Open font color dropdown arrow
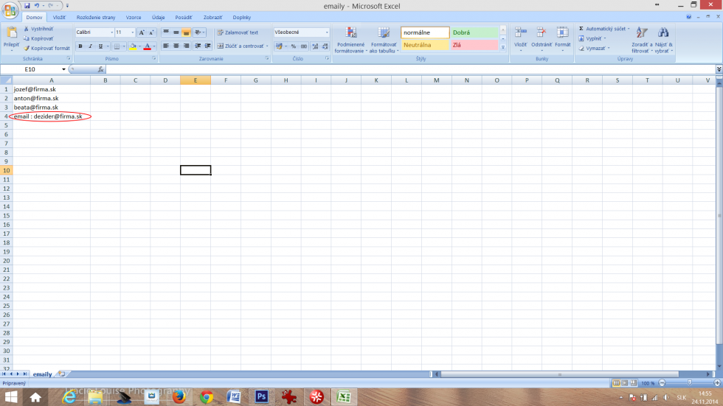The height and width of the screenshot is (406, 723). pos(153,46)
